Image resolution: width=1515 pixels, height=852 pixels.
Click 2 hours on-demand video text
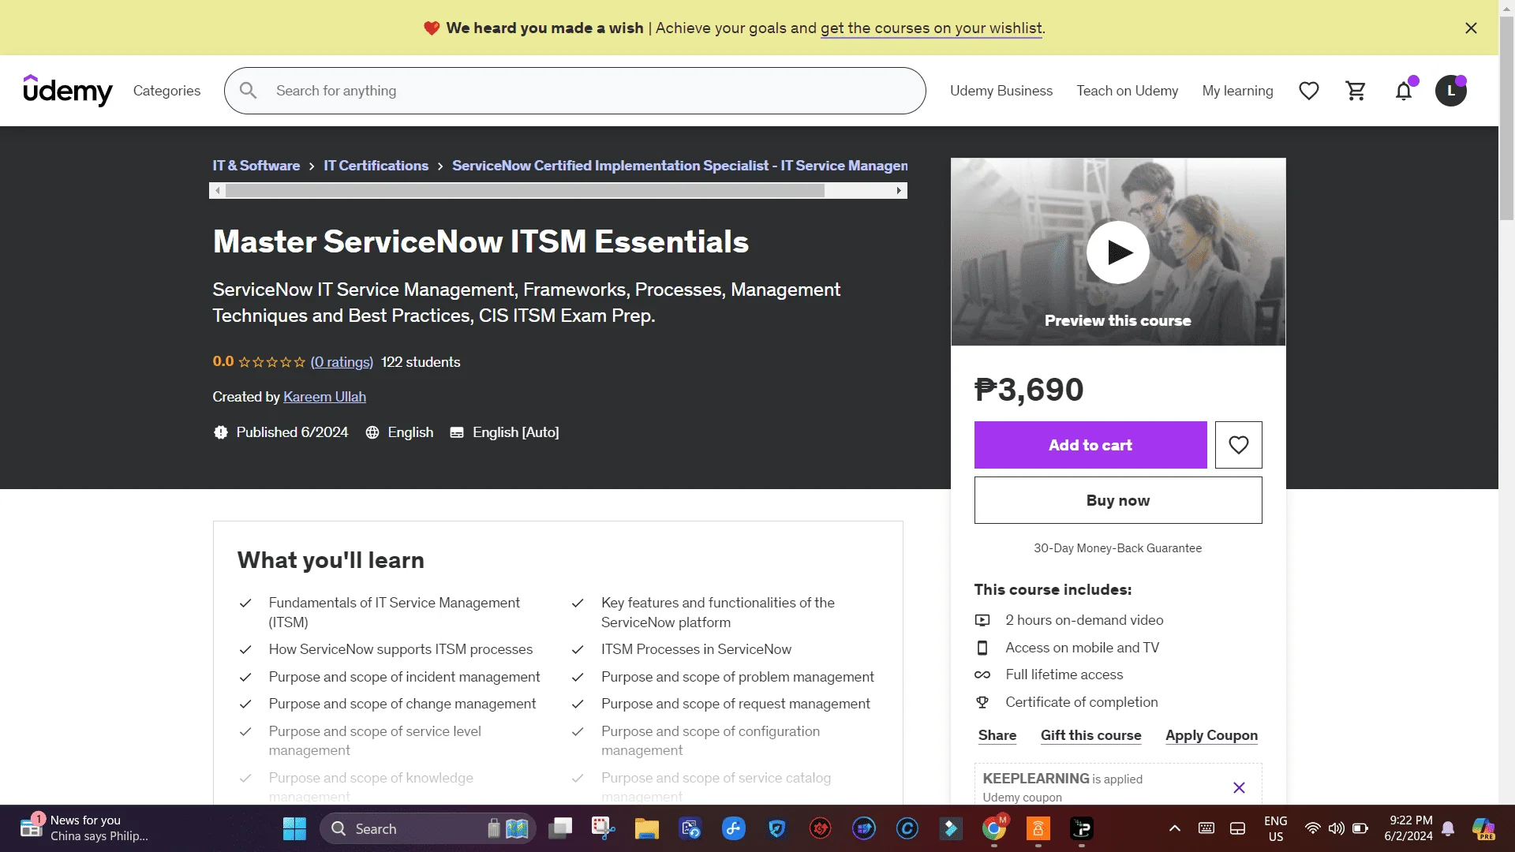(x=1084, y=620)
